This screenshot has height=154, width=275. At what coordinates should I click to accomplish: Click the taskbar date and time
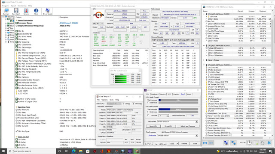[x=263, y=151]
